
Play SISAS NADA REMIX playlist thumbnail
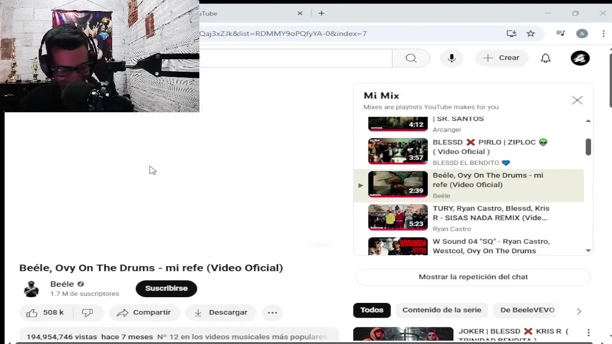coord(398,217)
